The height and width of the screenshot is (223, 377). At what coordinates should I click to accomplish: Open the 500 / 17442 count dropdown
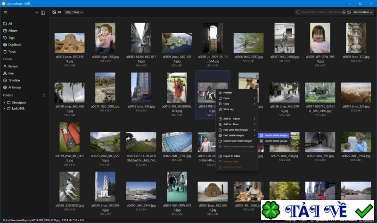pyautogui.click(x=74, y=12)
